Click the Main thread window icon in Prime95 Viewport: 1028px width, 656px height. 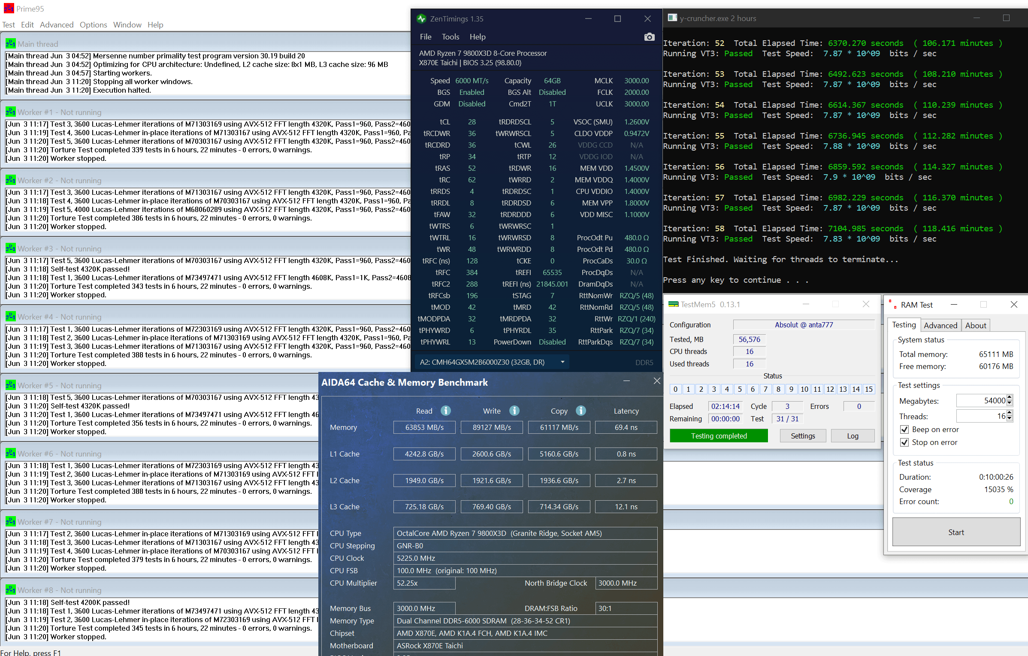[10, 44]
